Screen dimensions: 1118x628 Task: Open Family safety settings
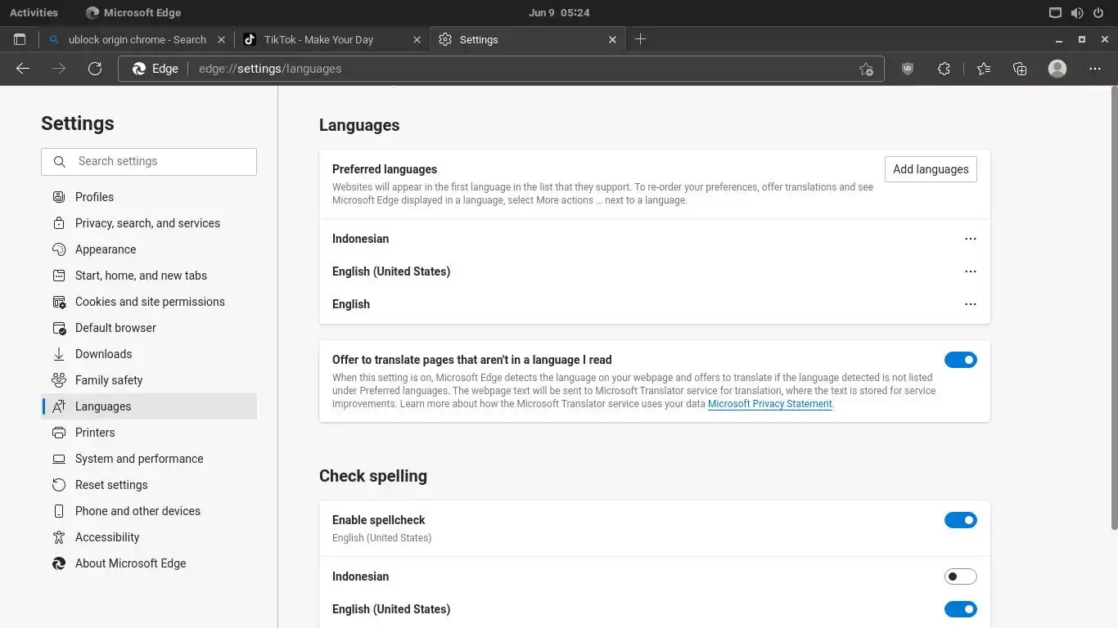point(149,380)
